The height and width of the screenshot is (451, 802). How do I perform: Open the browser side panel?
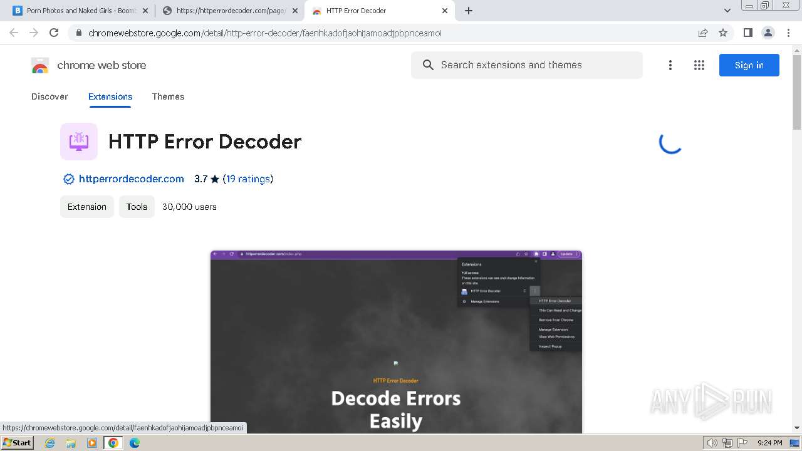pyautogui.click(x=747, y=33)
